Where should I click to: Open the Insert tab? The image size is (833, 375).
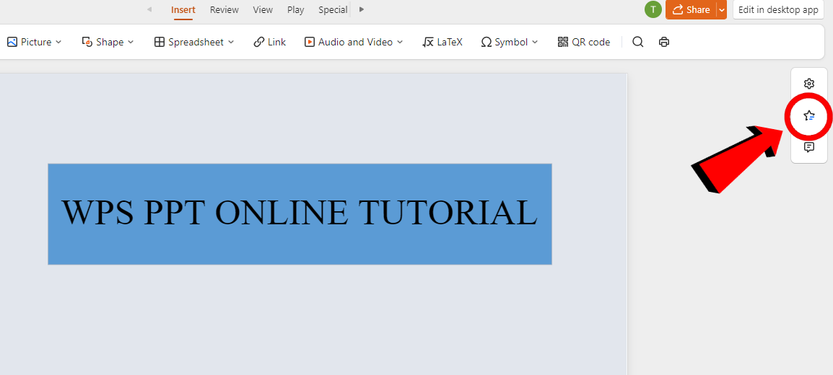(x=183, y=9)
